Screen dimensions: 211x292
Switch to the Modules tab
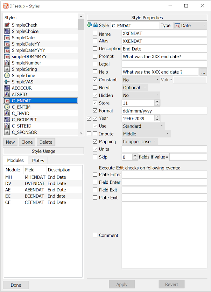click(15, 160)
